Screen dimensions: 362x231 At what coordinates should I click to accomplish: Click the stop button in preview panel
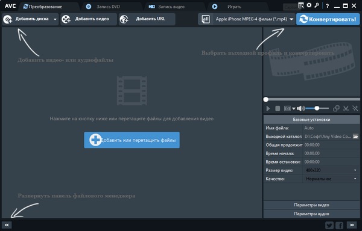tap(278, 108)
